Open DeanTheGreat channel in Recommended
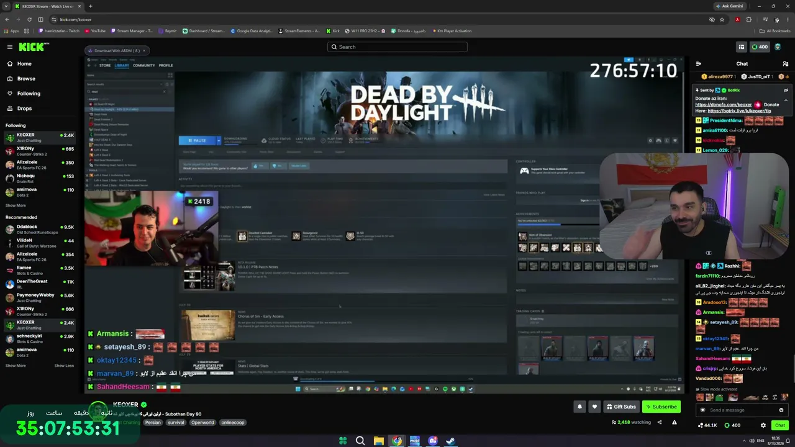The width and height of the screenshot is (795, 447). click(40, 284)
